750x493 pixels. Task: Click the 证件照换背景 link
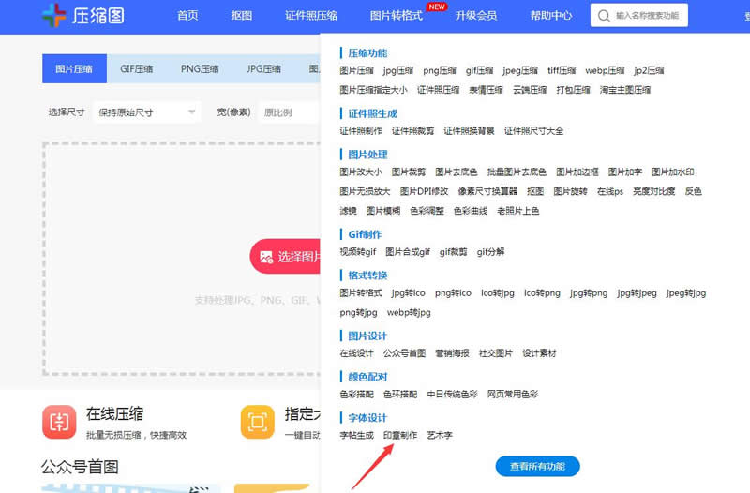click(469, 131)
